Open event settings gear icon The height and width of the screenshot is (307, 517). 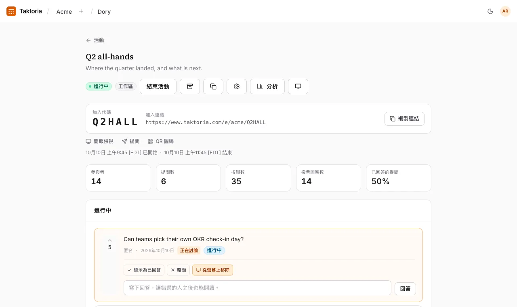237,86
